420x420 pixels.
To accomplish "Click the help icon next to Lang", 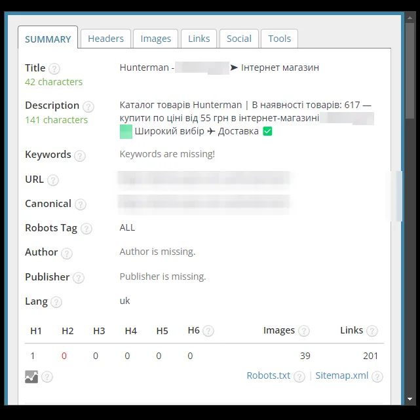I will 56,302.
